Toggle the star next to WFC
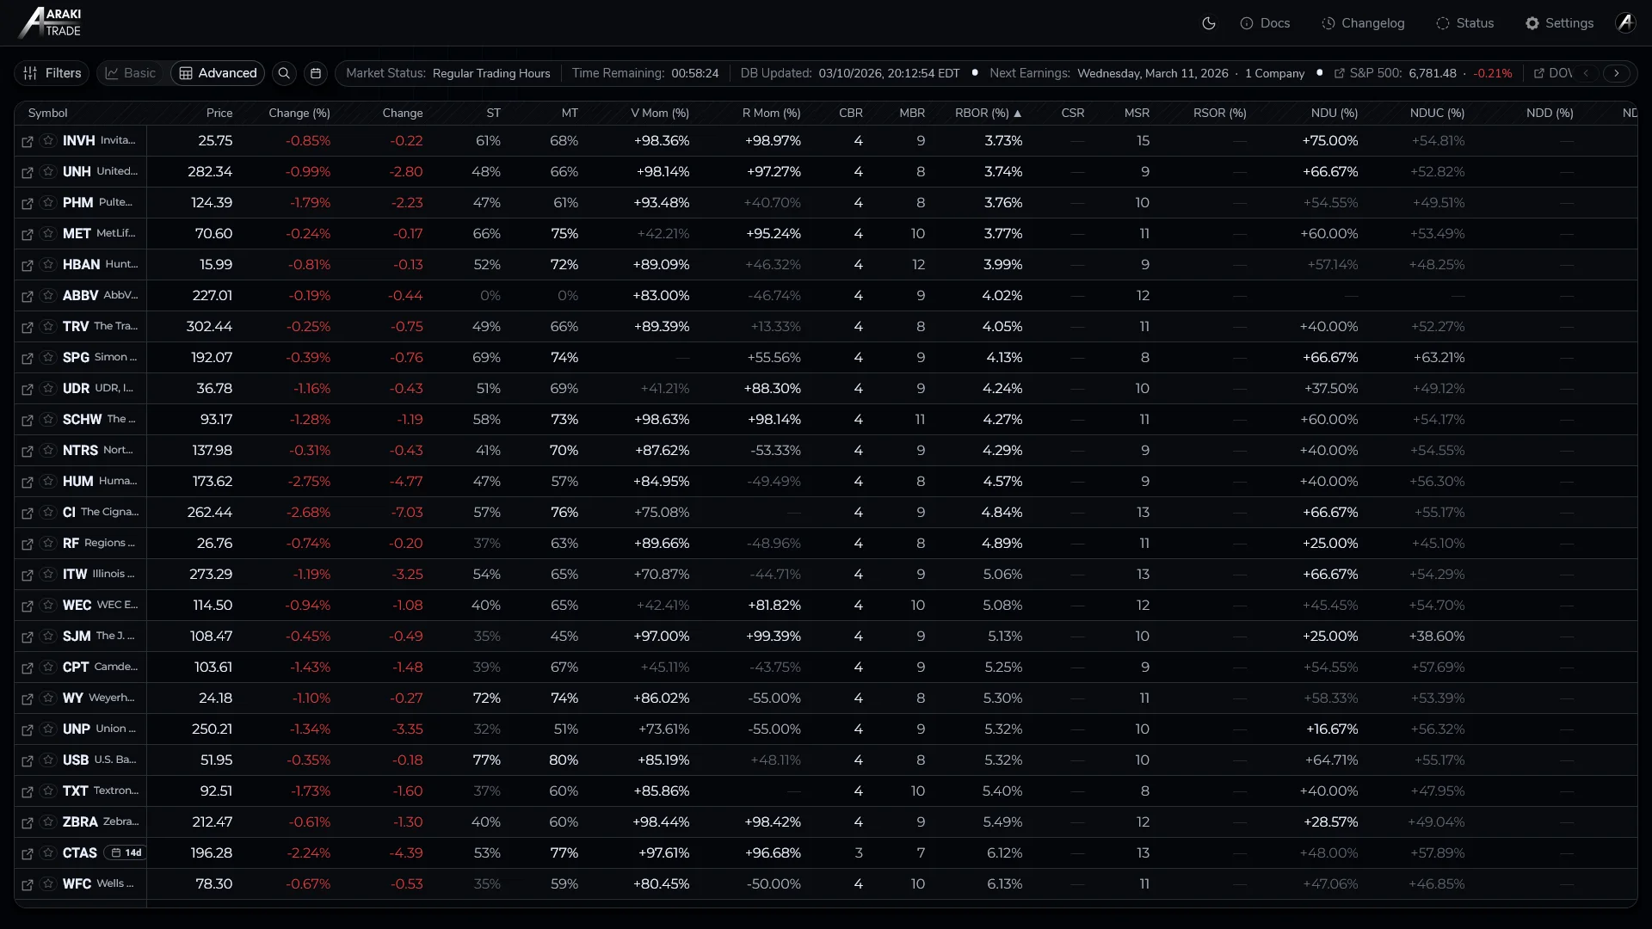1652x929 pixels. pos(48,884)
